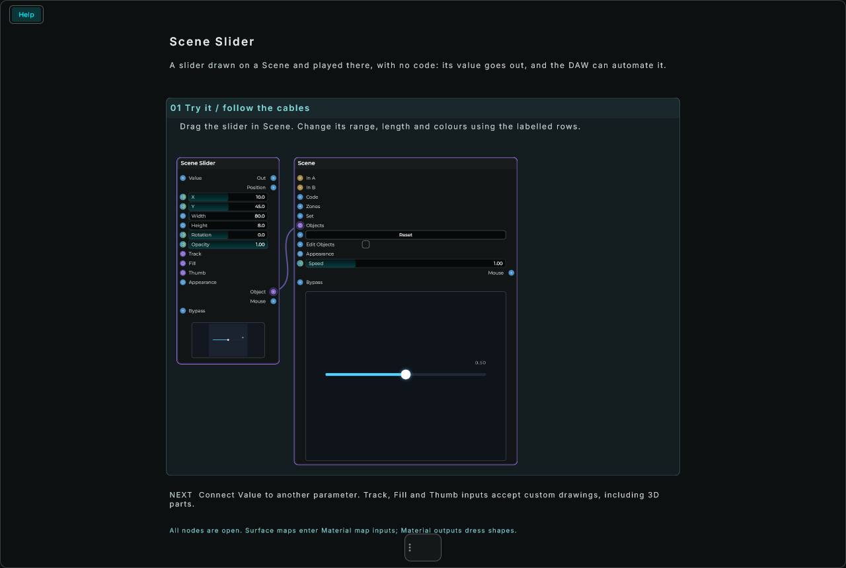Viewport: 846px width, 568px height.
Task: Enable the Edit Objects checkbox
Action: [365, 244]
